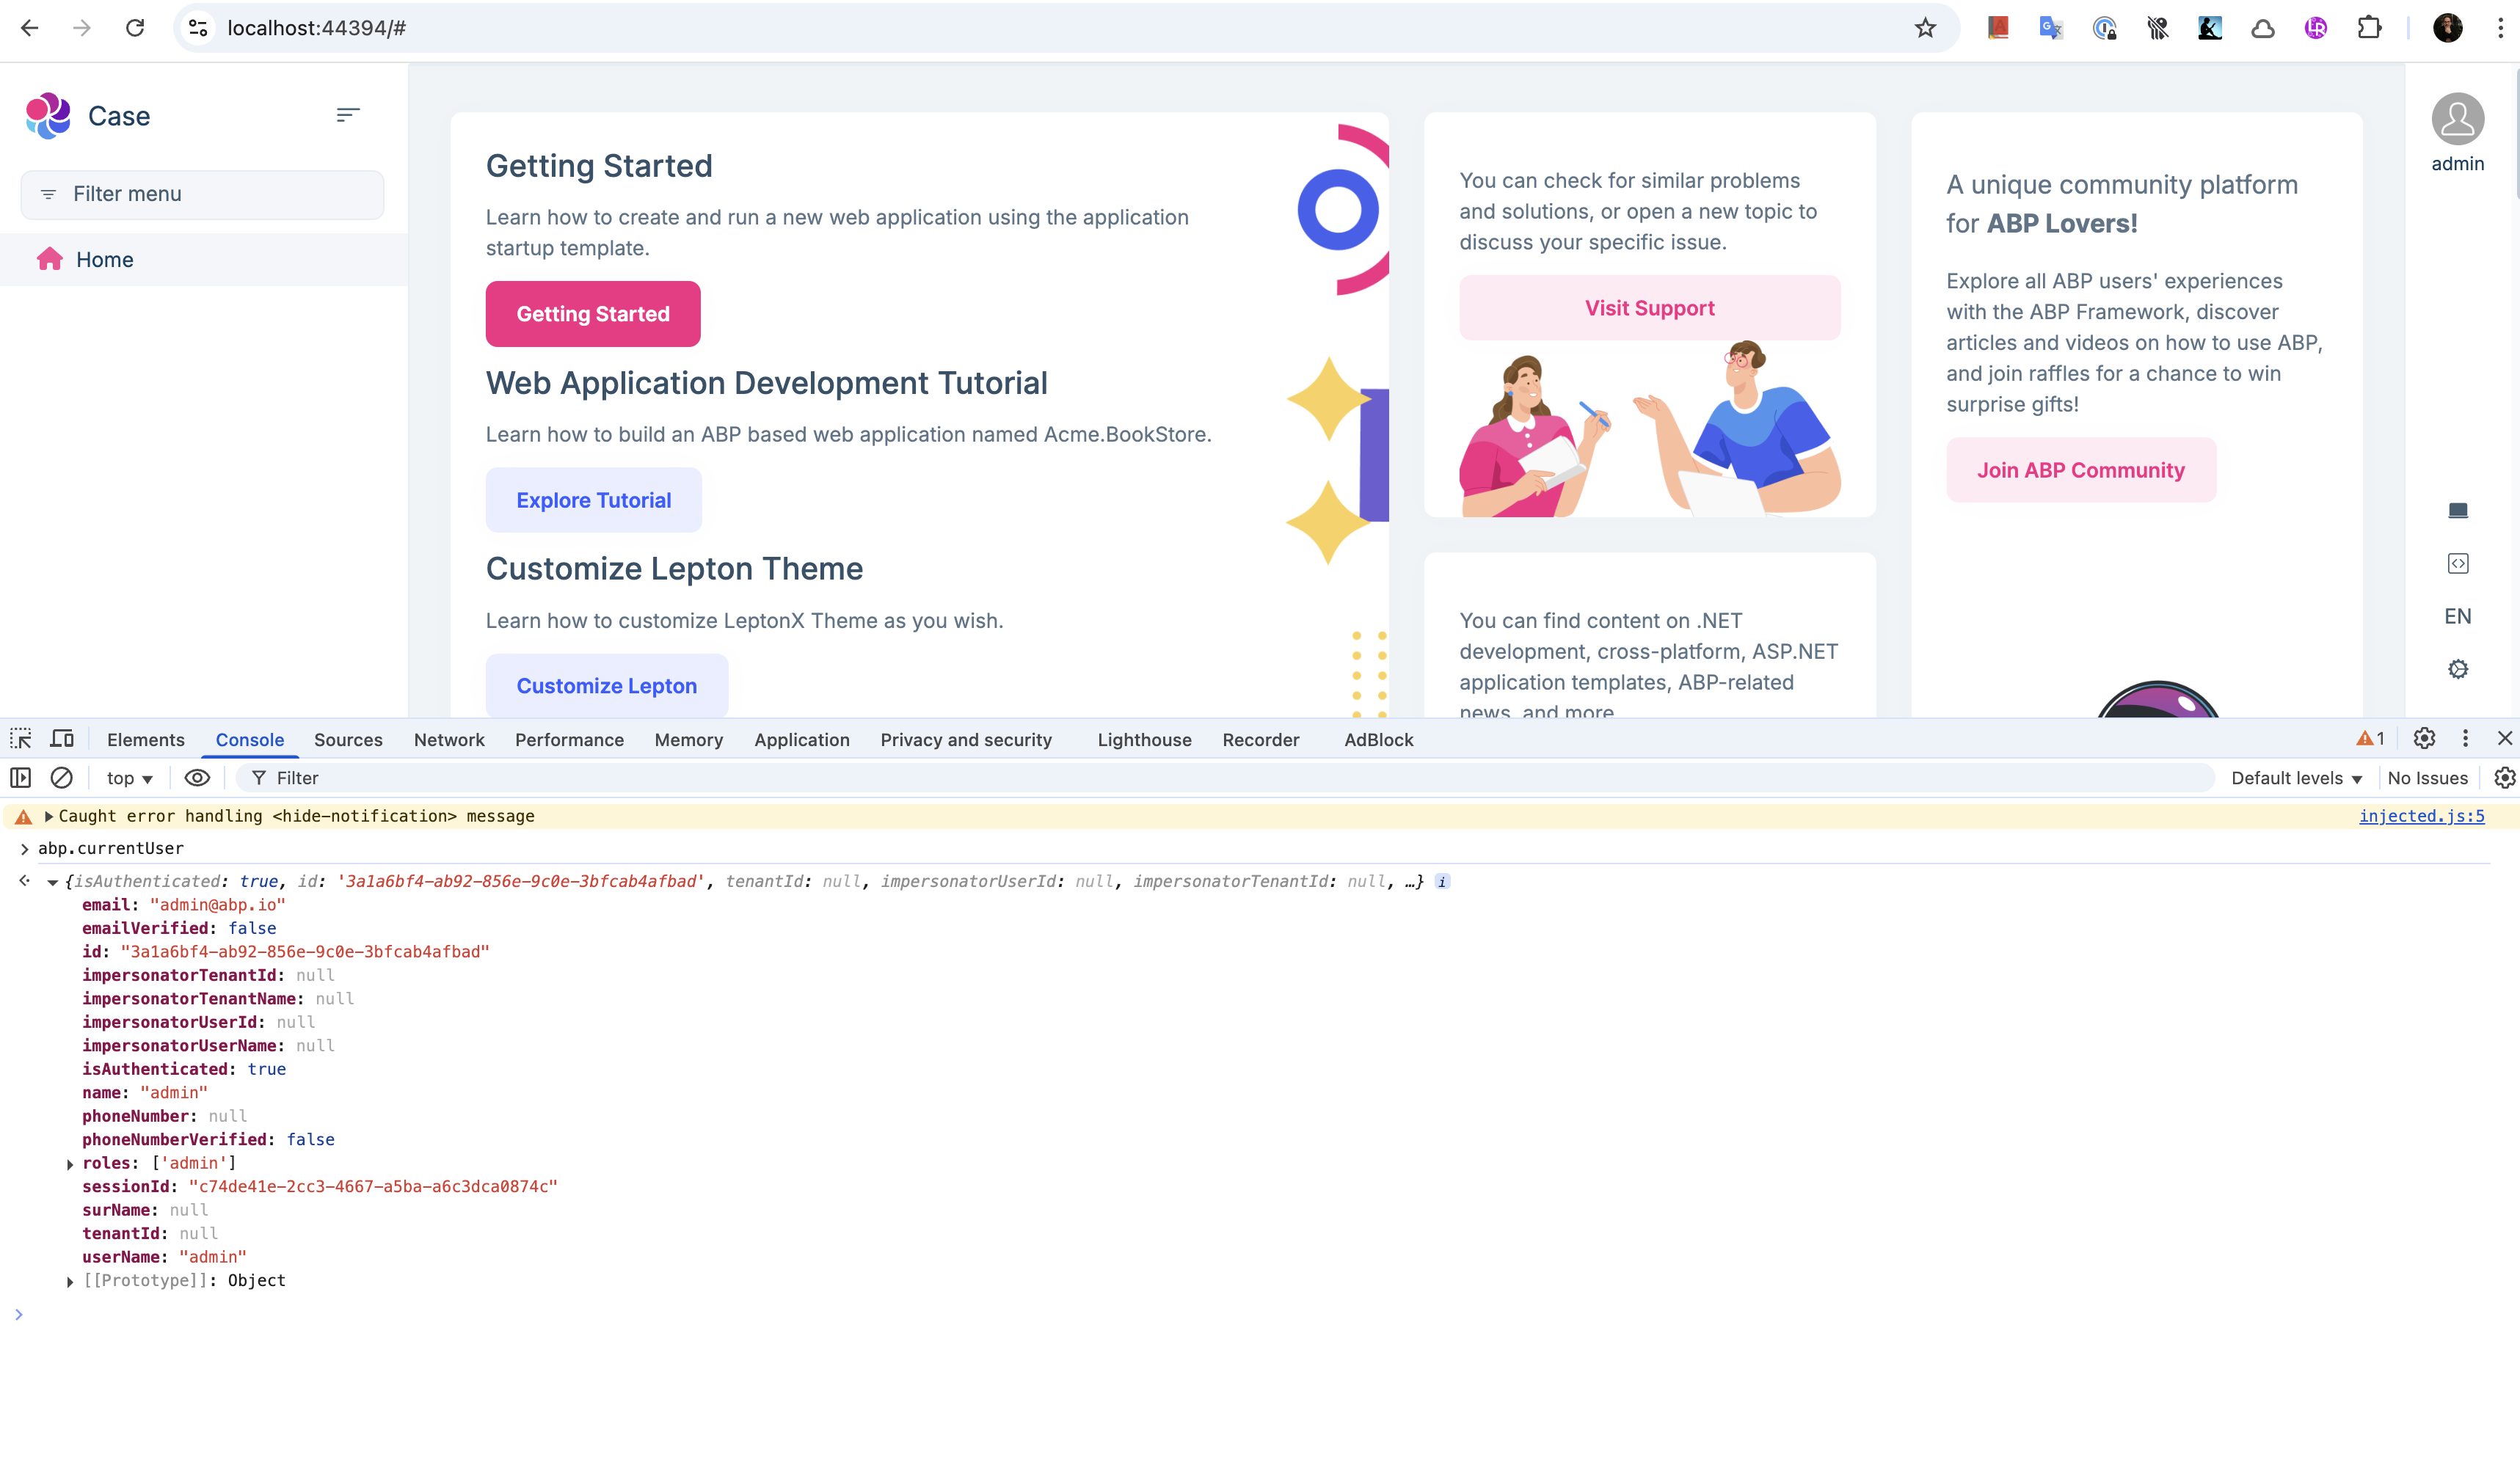Open DevTools settings gear icon
This screenshot has width=2520, height=1457.
[2424, 739]
